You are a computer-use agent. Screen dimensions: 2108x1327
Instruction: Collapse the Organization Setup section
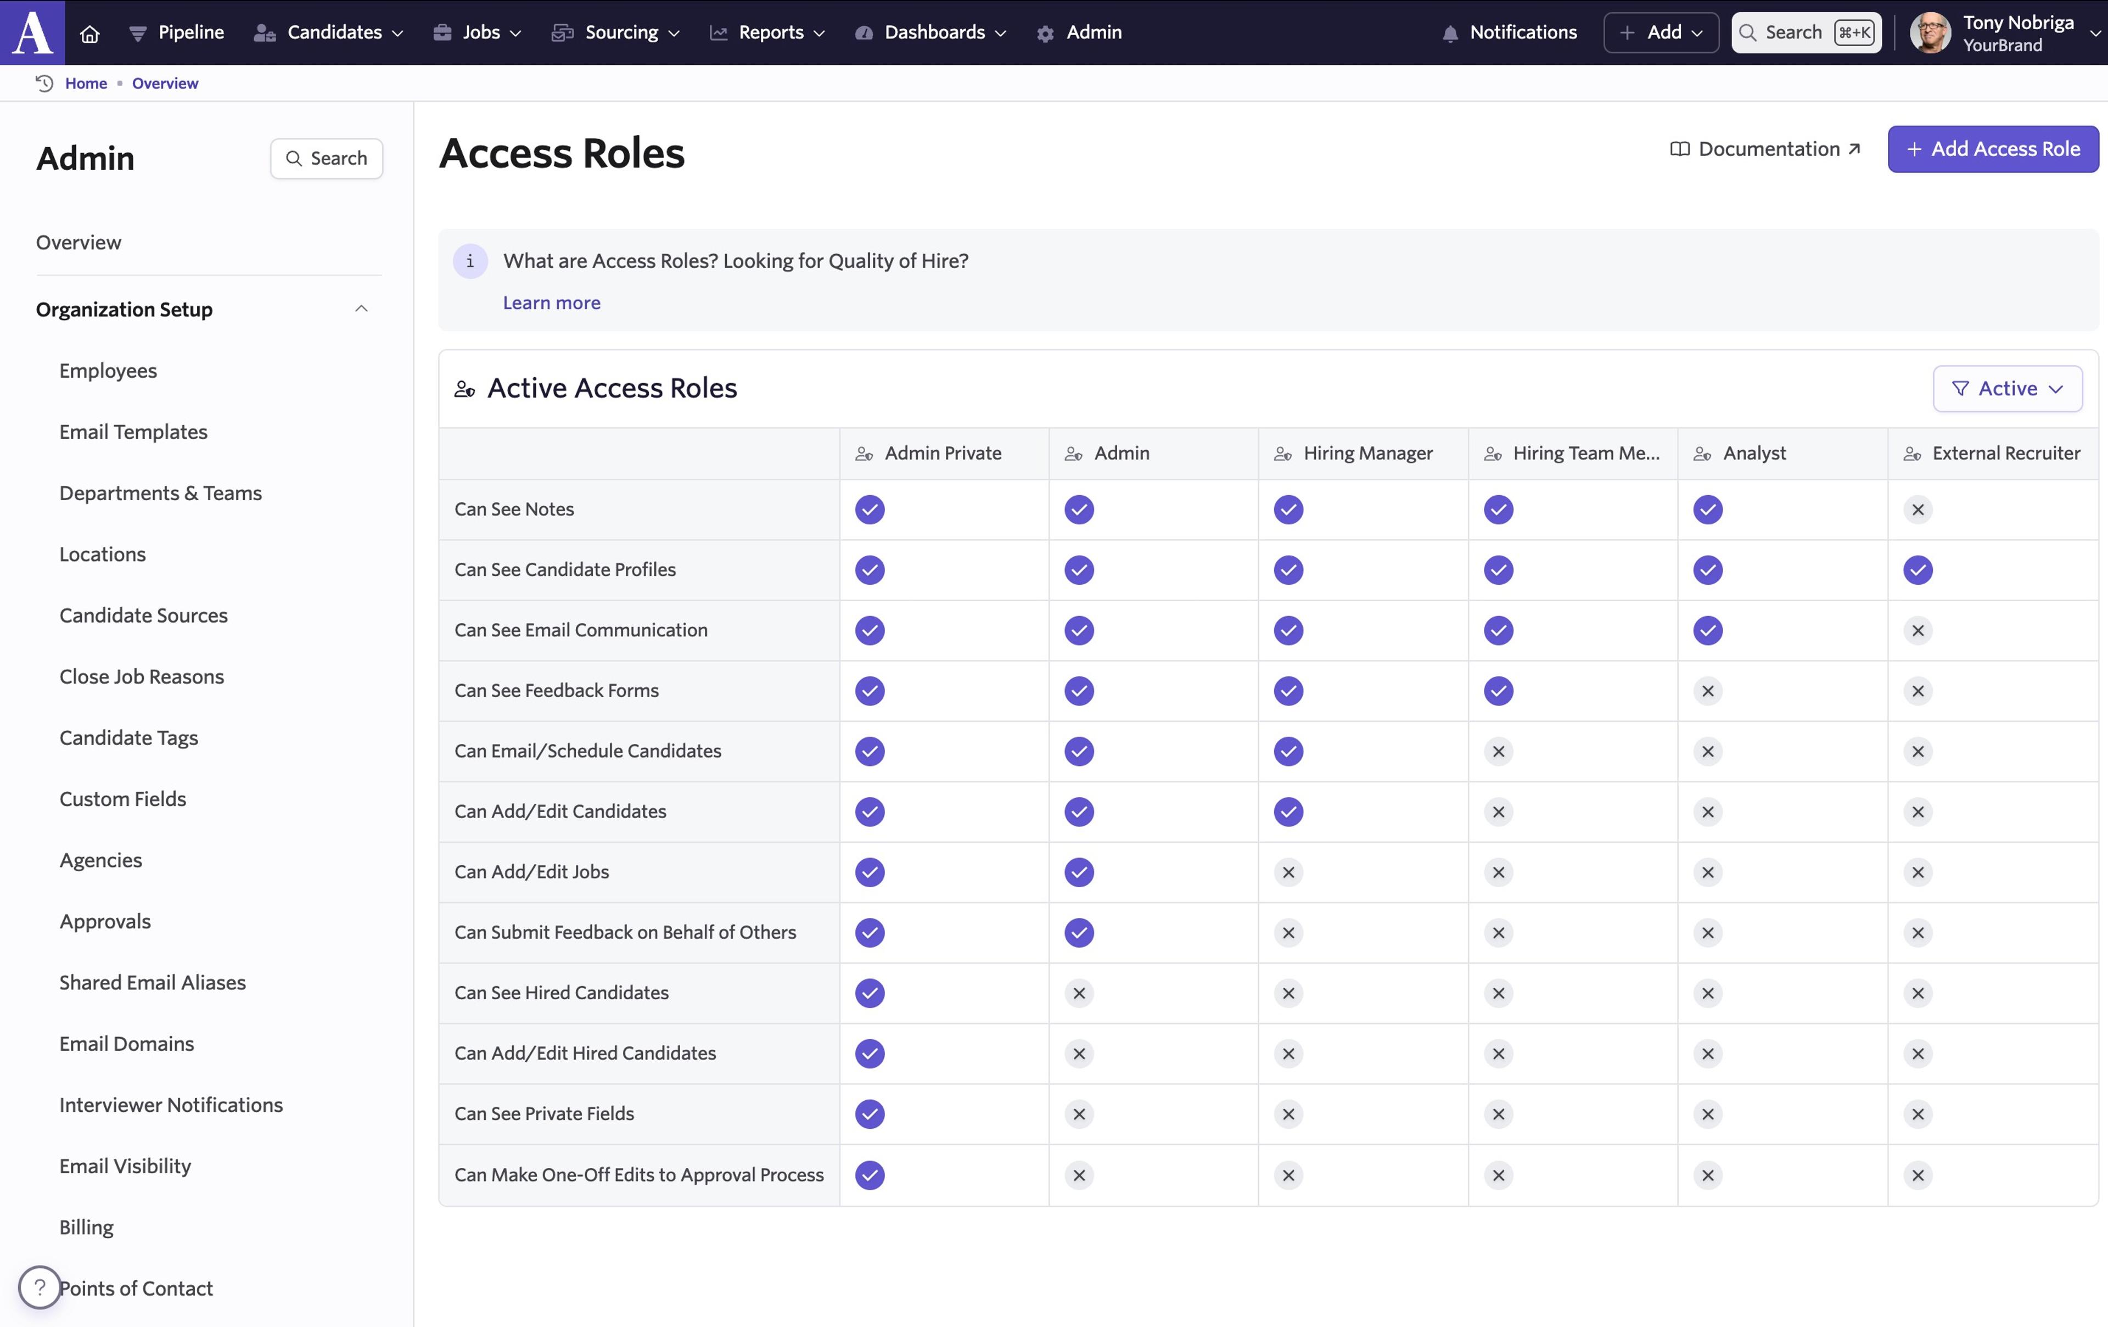(361, 309)
